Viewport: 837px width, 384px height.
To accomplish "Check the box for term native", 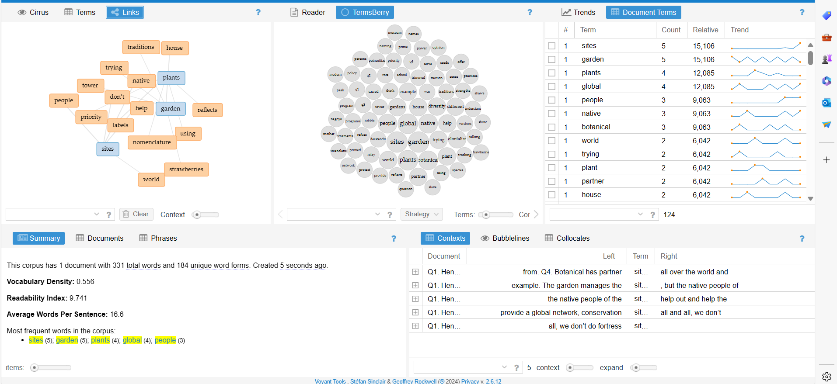I will [552, 114].
